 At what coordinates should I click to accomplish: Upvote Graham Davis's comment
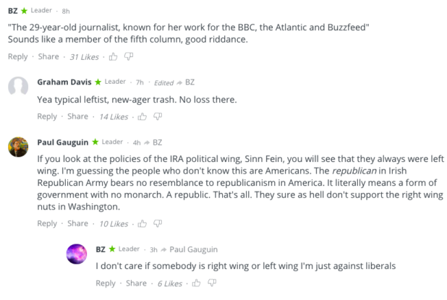point(142,116)
